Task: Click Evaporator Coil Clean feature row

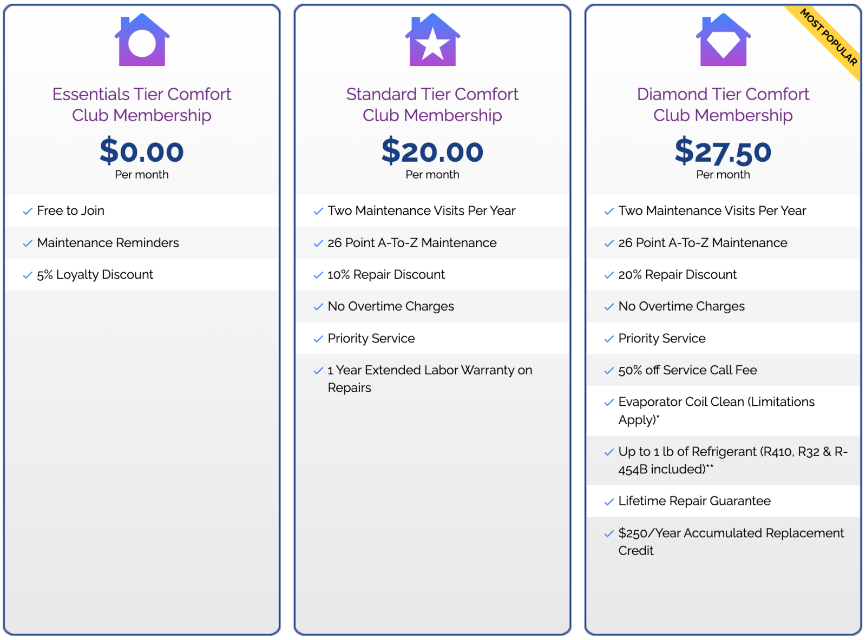Action: click(x=723, y=411)
